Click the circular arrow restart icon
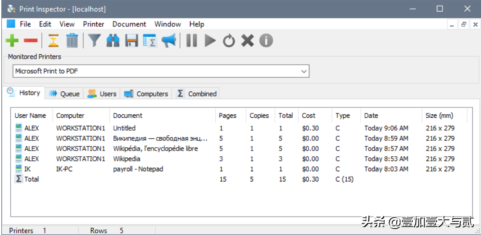Screen dimensions: 481x235 pyautogui.click(x=229, y=41)
